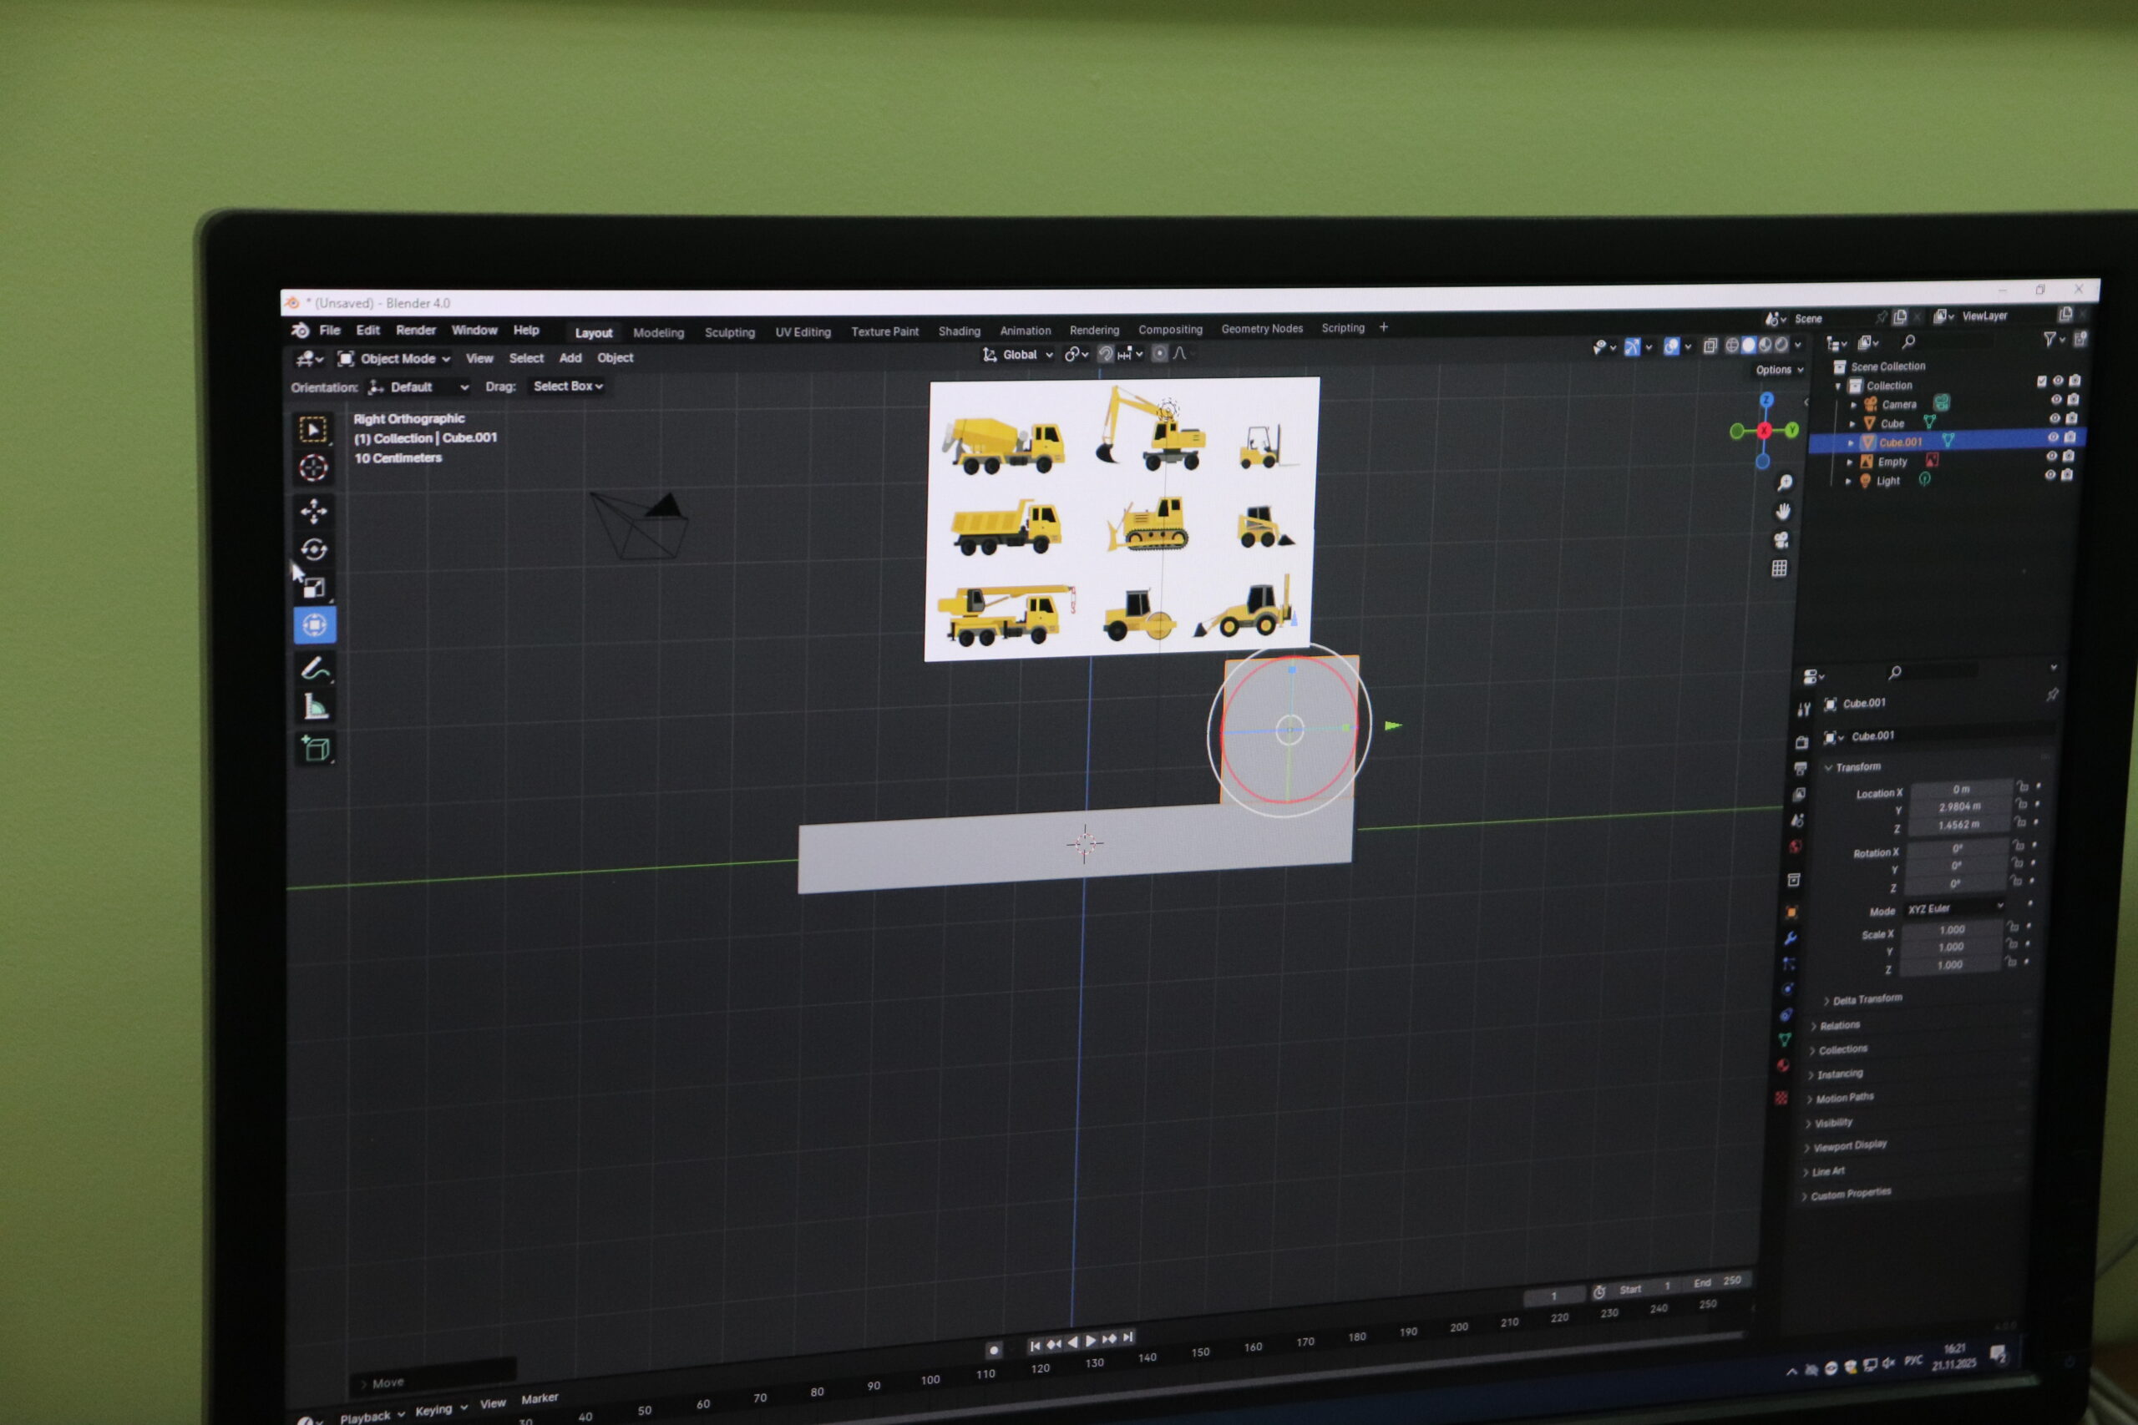This screenshot has width=2138, height=1425.
Task: Select the Measure ruler tool
Action: pyautogui.click(x=316, y=706)
